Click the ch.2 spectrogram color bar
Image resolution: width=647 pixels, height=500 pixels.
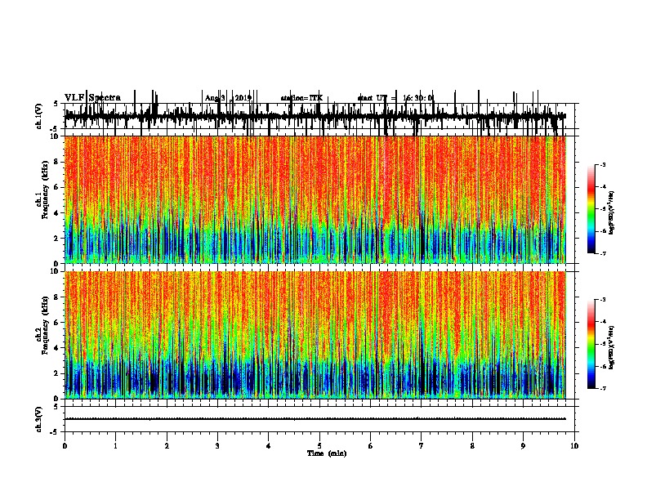[591, 344]
